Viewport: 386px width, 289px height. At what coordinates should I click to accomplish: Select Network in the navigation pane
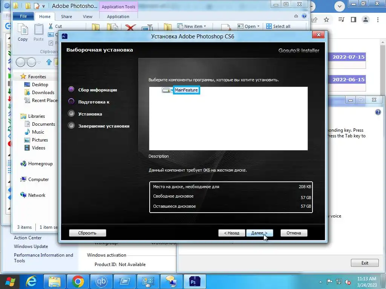click(37, 195)
